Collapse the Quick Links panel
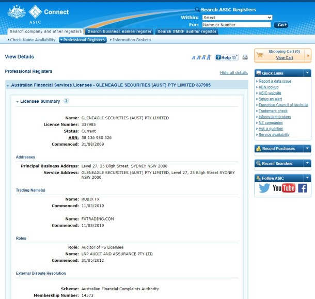The image size is (315, 299). [307, 73]
